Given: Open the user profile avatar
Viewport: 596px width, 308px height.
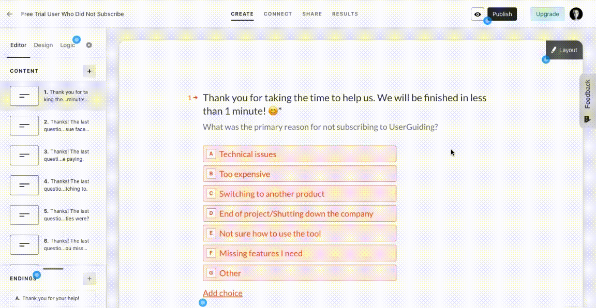Looking at the screenshot, I should click(x=576, y=14).
